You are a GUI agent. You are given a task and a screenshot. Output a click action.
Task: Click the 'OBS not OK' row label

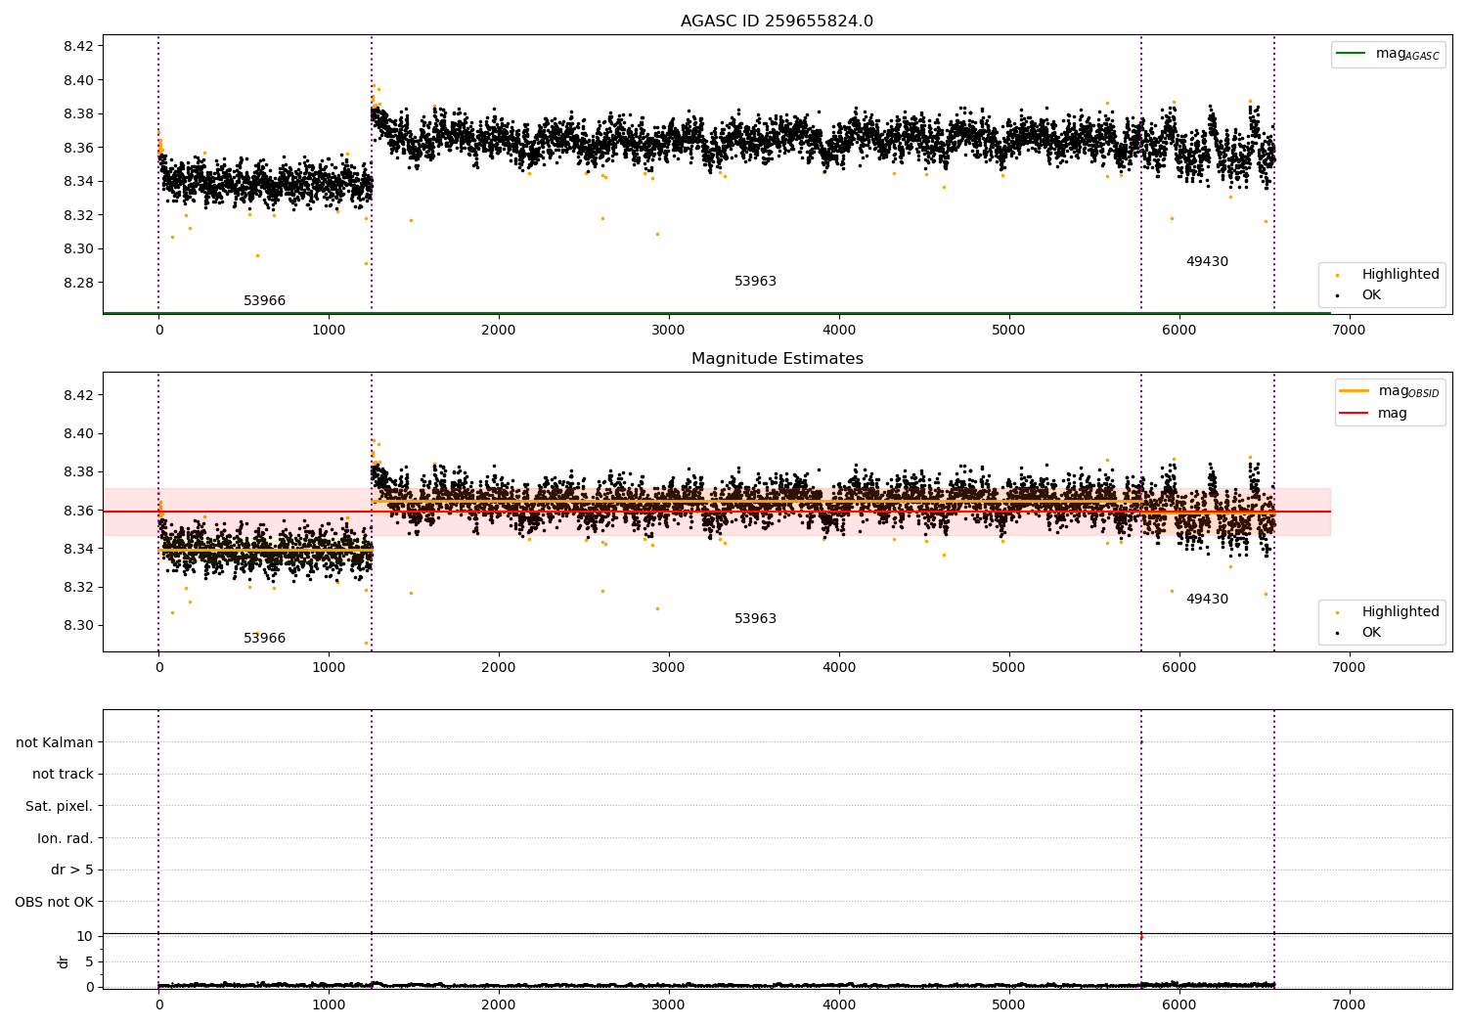point(54,902)
